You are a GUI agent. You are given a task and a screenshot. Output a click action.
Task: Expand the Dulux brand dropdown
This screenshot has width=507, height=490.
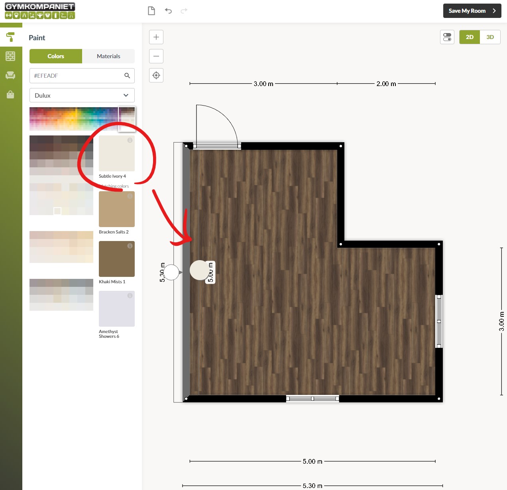pyautogui.click(x=82, y=95)
